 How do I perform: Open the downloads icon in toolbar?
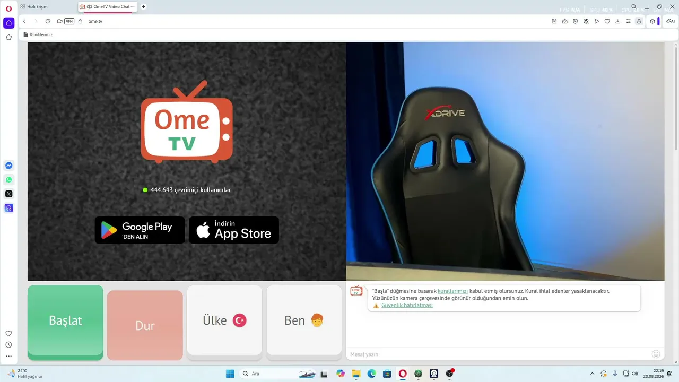pyautogui.click(x=618, y=21)
